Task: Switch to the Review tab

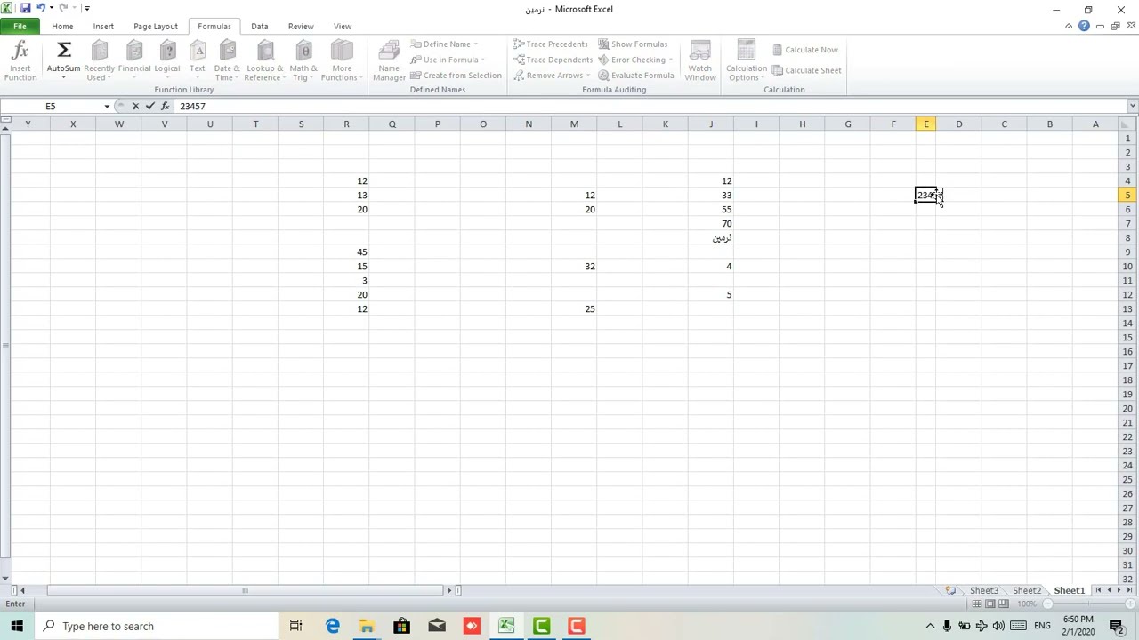Action: (x=301, y=26)
